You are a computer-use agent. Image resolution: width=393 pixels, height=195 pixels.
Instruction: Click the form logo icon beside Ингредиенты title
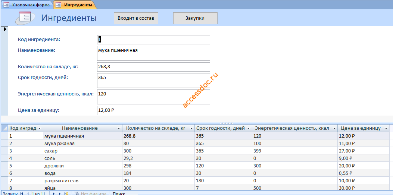[25, 18]
